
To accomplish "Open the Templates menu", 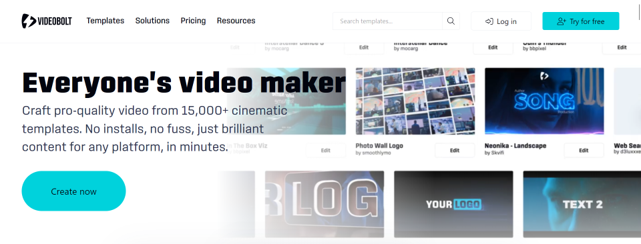I will coord(105,21).
